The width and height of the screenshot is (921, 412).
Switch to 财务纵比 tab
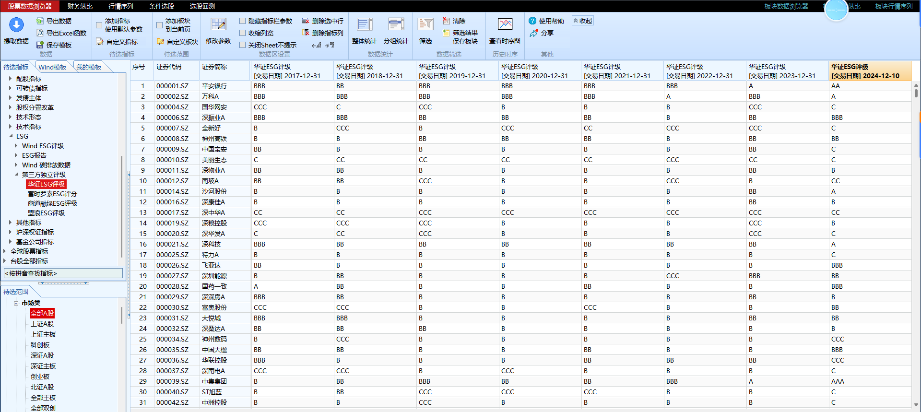coord(80,6)
